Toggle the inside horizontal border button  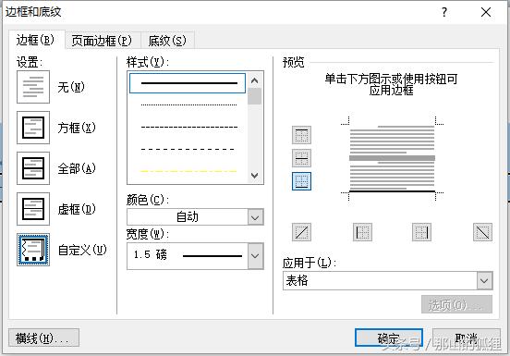[301, 158]
